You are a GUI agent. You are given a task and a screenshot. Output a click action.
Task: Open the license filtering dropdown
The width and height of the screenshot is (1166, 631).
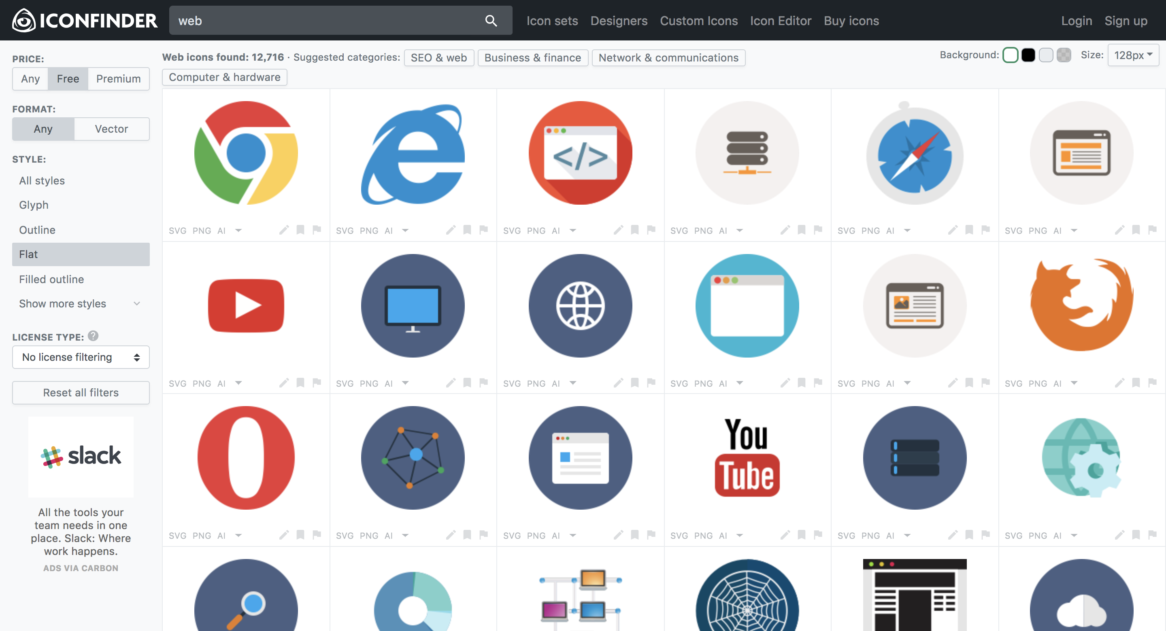pyautogui.click(x=81, y=357)
